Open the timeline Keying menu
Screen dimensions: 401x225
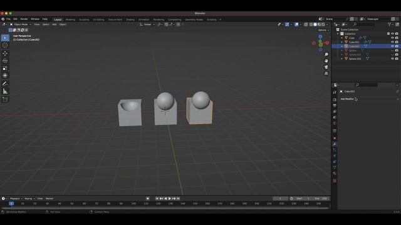(x=29, y=199)
